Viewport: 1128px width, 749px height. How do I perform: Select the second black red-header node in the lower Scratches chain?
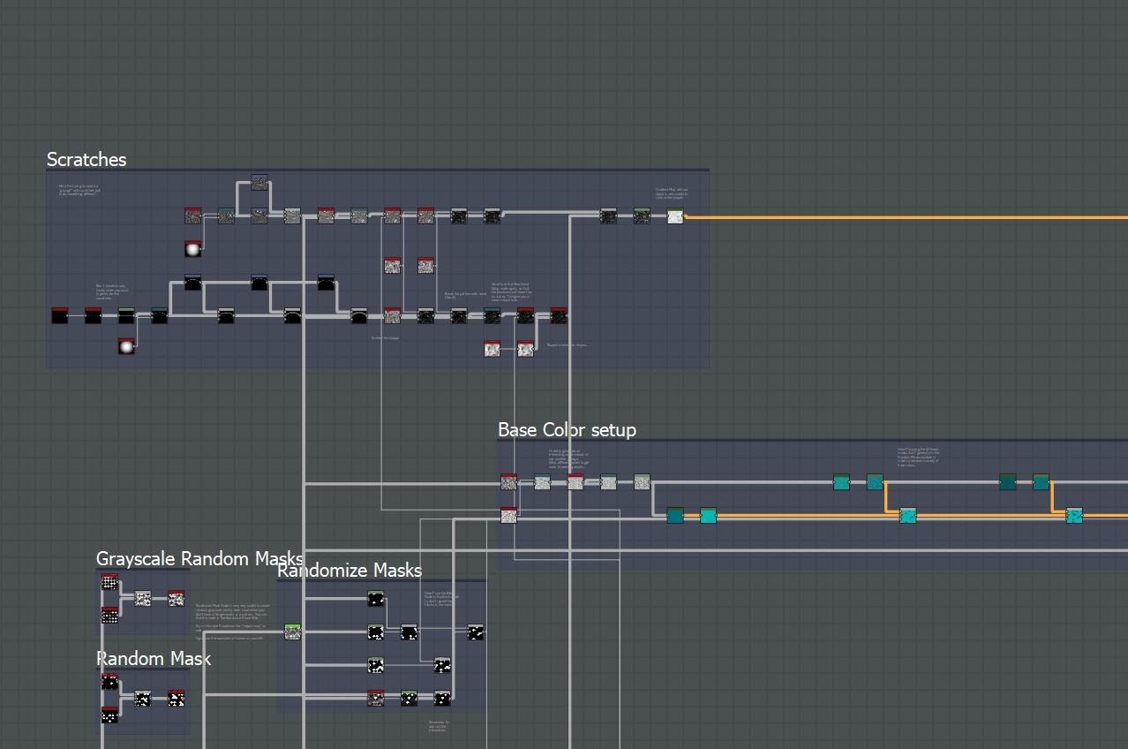pos(93,315)
